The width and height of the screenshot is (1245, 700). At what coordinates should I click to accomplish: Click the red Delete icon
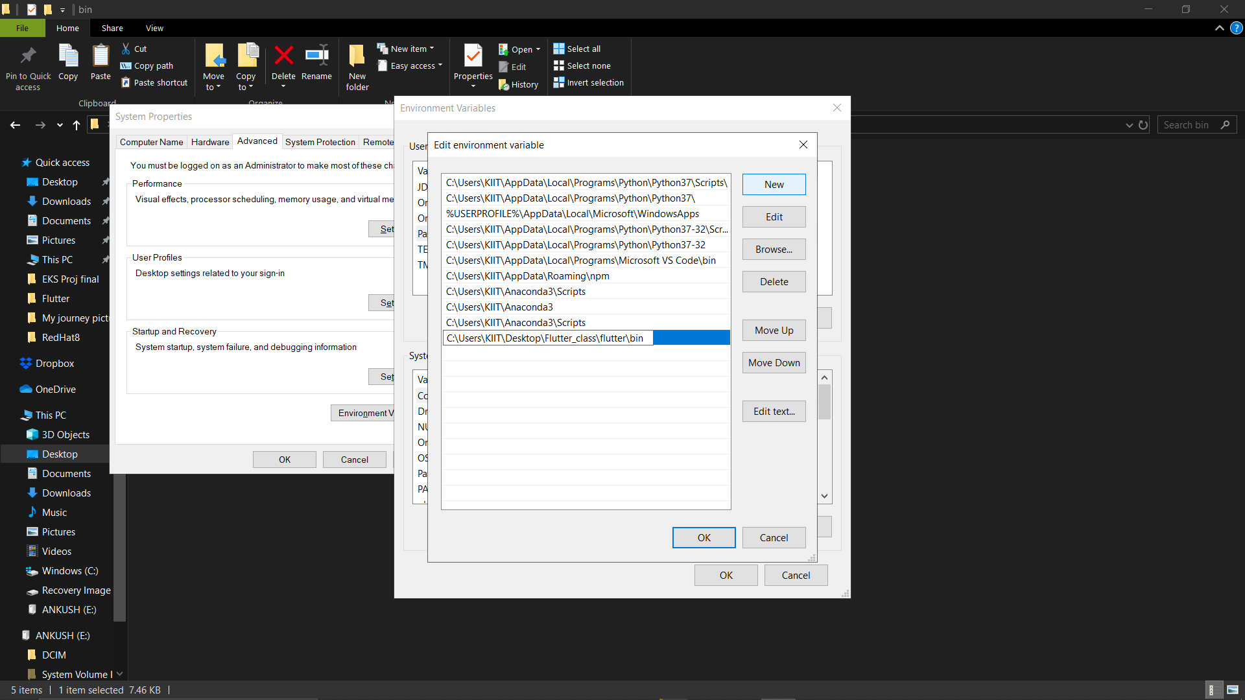283,56
